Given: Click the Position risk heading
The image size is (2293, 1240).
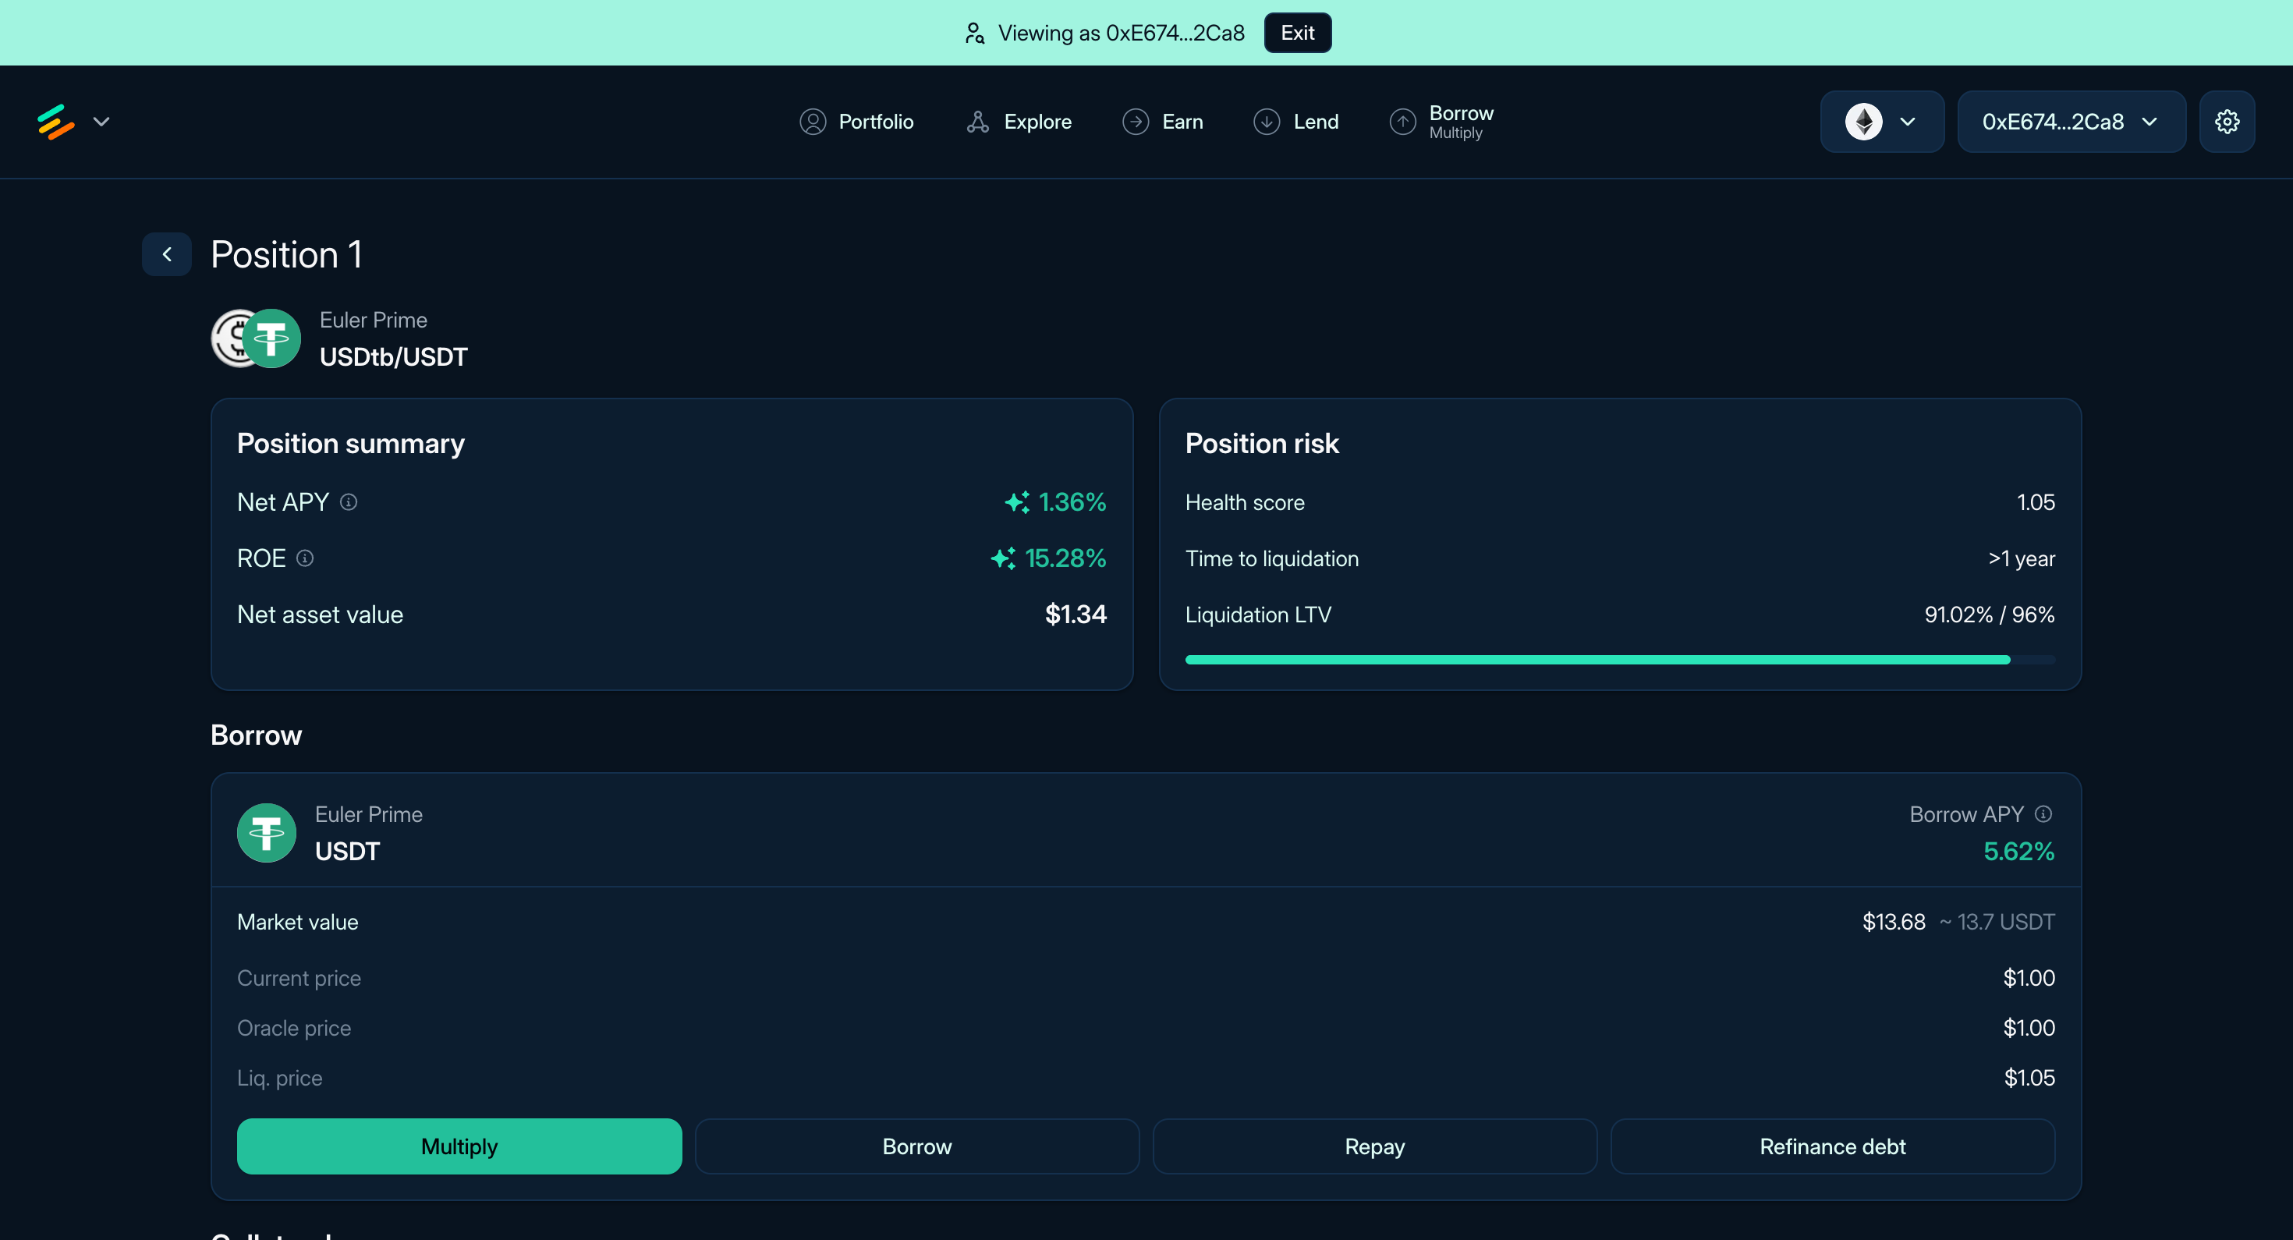Looking at the screenshot, I should [x=1262, y=443].
